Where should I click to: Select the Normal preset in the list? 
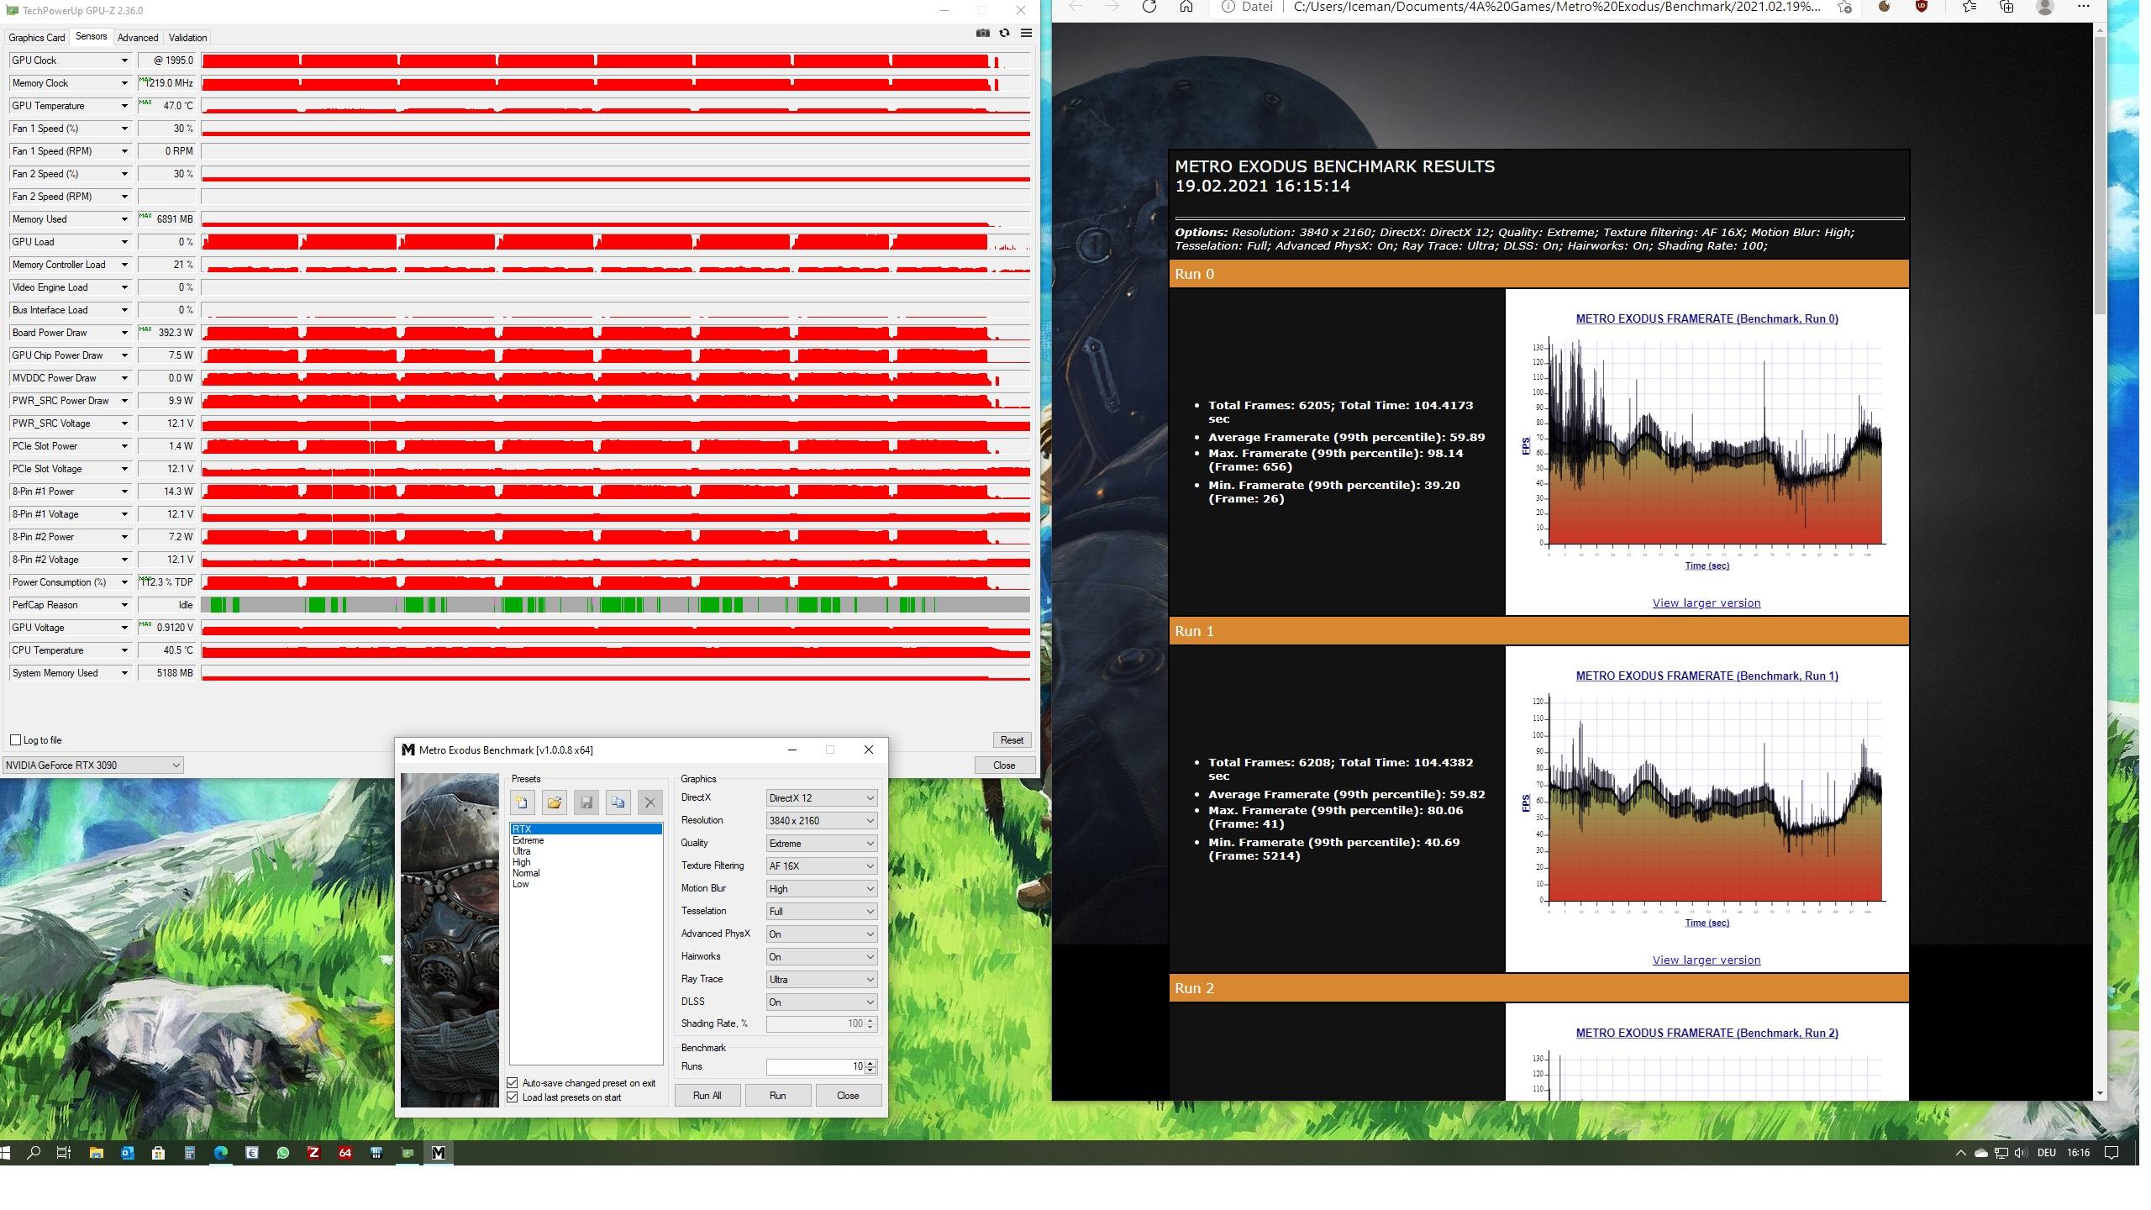526,873
